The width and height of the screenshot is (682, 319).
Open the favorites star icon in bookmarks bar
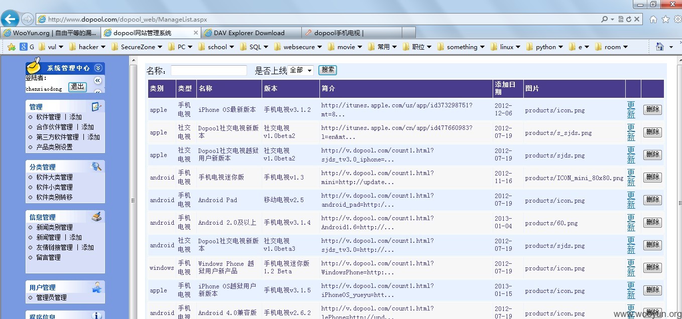[x=11, y=47]
